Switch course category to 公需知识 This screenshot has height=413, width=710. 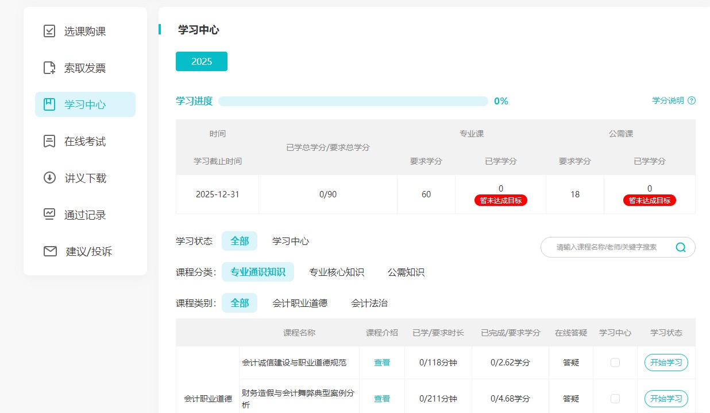406,272
